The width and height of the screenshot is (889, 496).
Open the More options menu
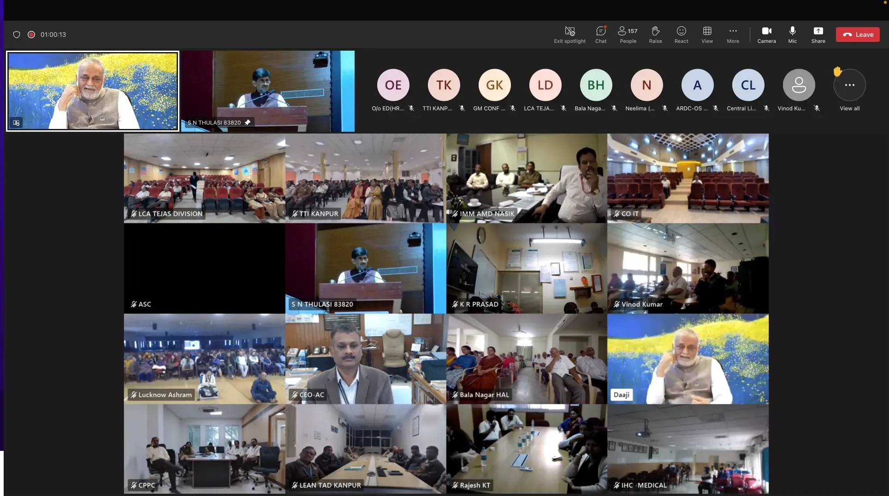point(733,35)
